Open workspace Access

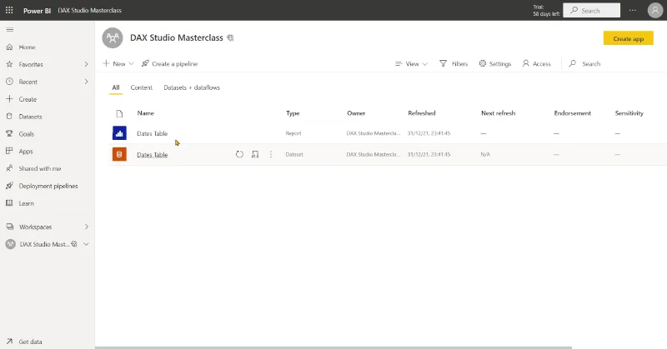click(x=536, y=64)
